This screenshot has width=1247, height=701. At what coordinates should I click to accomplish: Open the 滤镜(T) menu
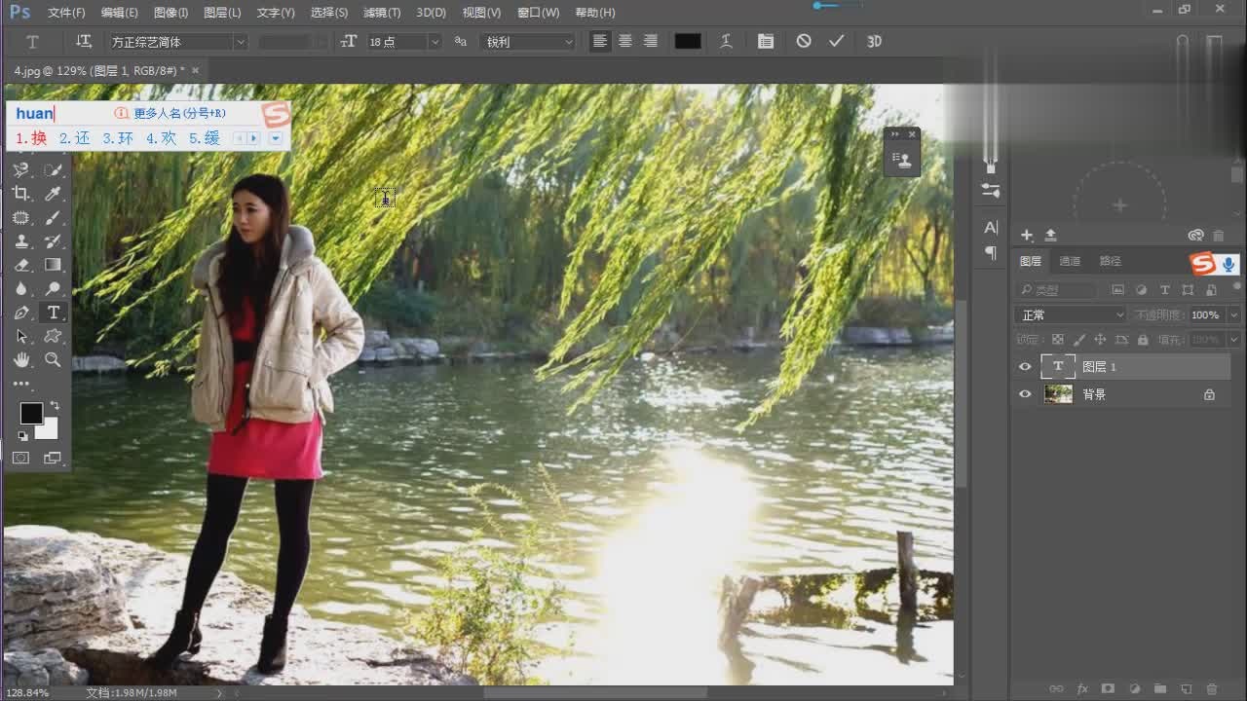click(x=382, y=13)
